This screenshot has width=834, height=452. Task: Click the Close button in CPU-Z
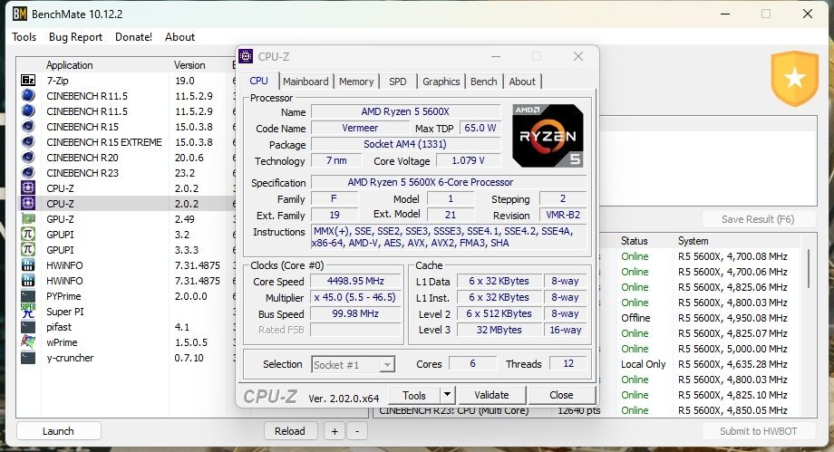coord(561,395)
